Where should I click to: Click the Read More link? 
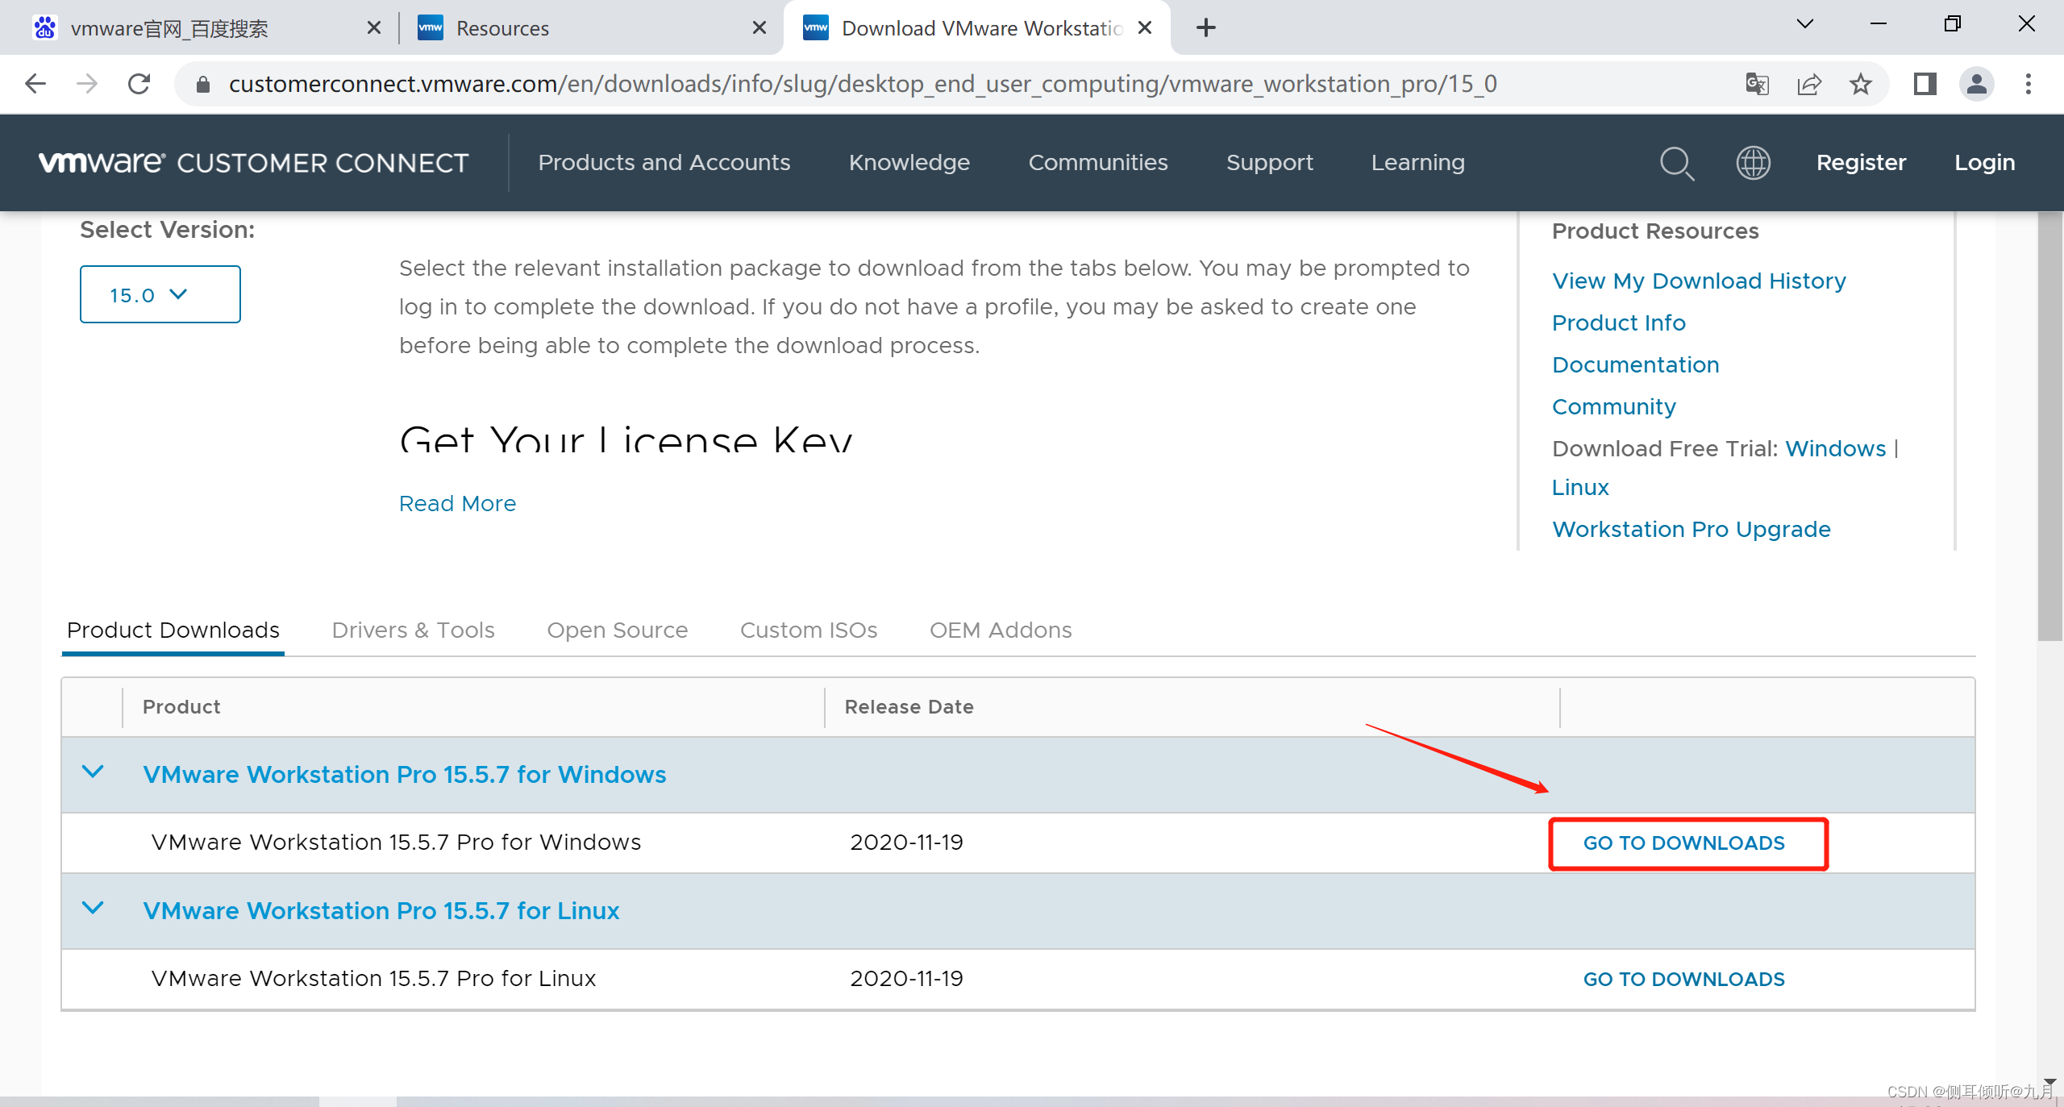tap(457, 504)
